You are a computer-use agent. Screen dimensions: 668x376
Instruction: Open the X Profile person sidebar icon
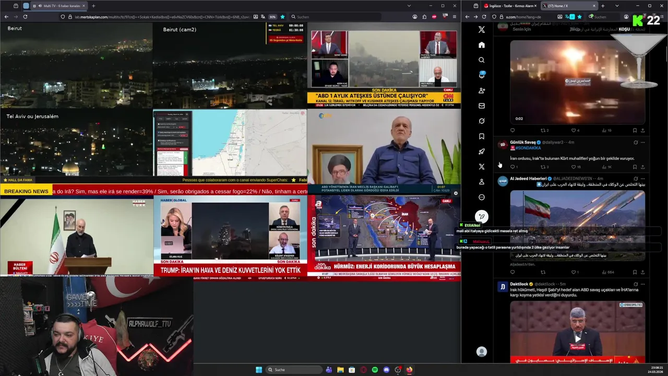482,182
